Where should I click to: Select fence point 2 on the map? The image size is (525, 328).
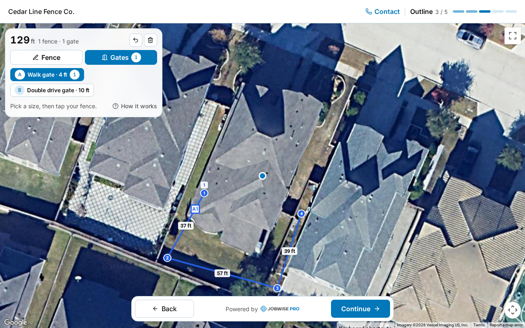click(167, 258)
